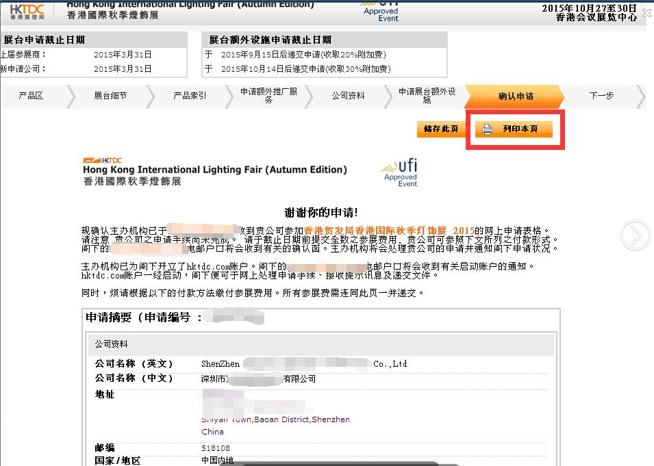Click the Hong Kong International Lighting Fair title in letter
The image size is (654, 466).
click(x=215, y=170)
